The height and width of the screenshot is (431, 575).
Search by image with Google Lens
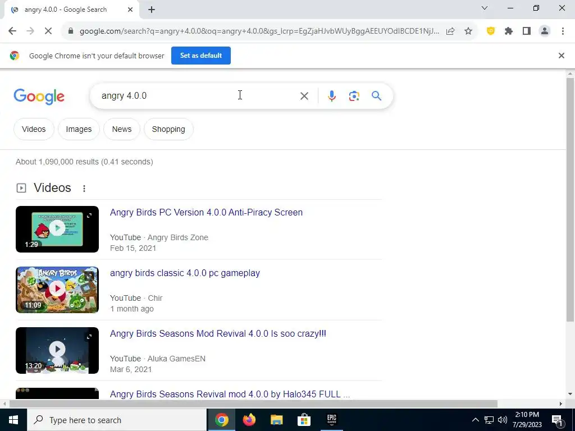[x=354, y=96]
